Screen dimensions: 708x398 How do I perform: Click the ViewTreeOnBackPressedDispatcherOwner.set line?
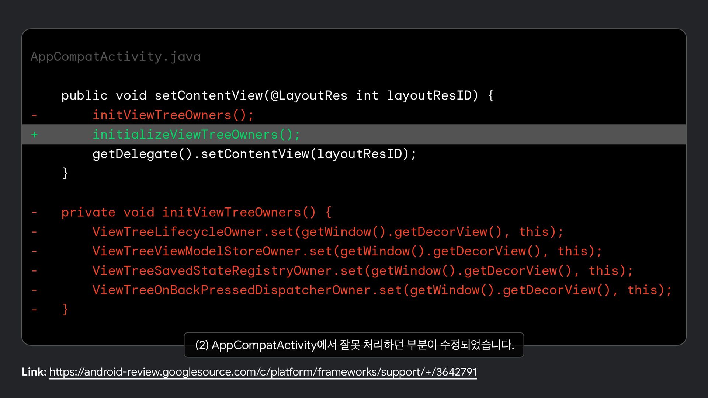click(382, 290)
